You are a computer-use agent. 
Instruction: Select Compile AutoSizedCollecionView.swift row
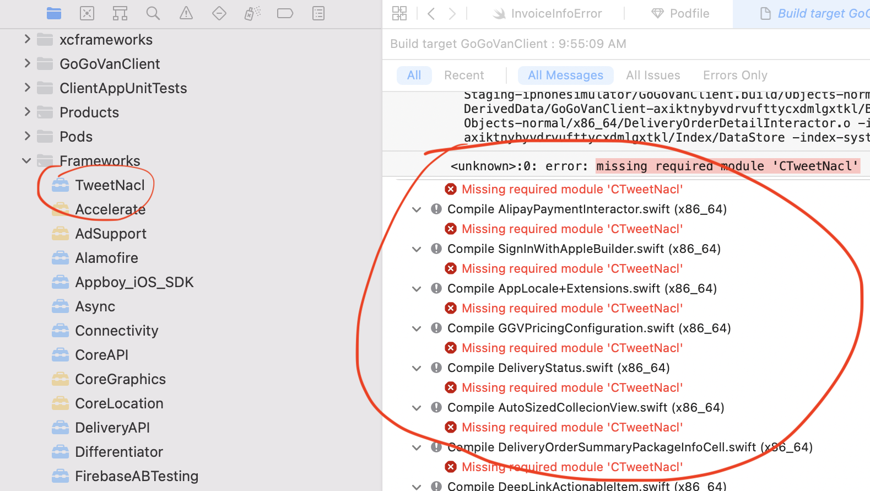(x=586, y=407)
